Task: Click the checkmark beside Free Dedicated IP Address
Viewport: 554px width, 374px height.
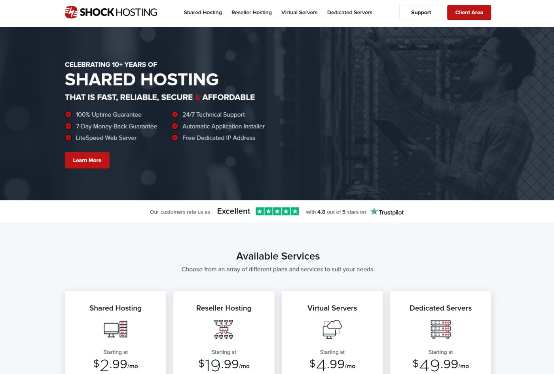Action: point(175,138)
